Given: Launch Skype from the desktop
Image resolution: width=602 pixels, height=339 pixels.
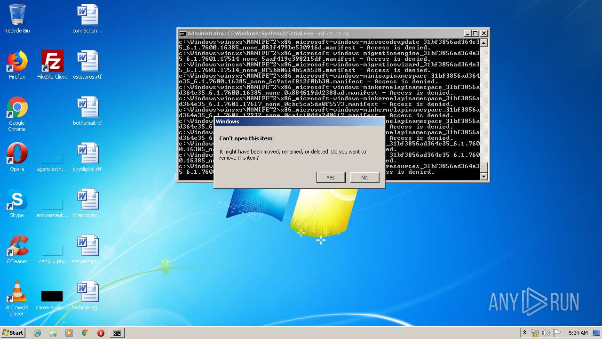Looking at the screenshot, I should 17,203.
